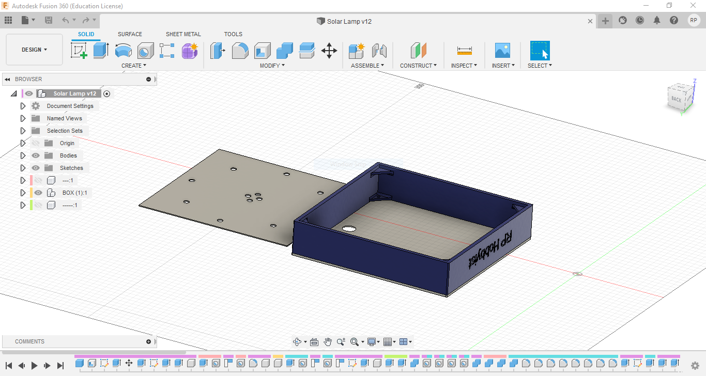
Task: Select the Press Pull tool
Action: pos(218,51)
